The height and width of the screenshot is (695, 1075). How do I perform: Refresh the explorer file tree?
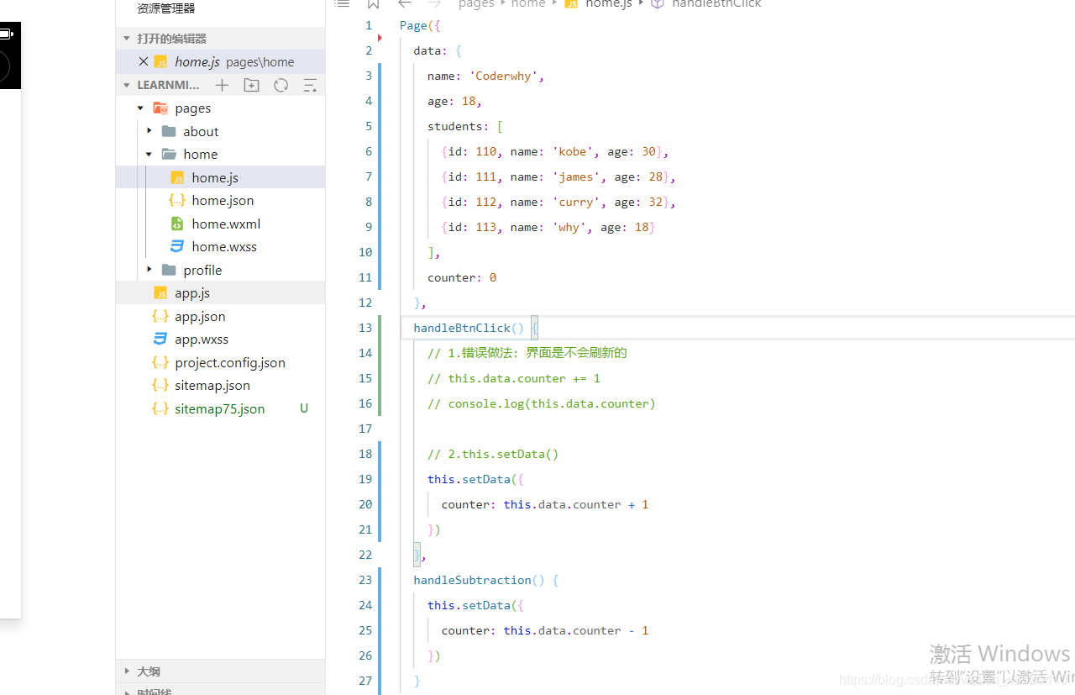pyautogui.click(x=281, y=85)
